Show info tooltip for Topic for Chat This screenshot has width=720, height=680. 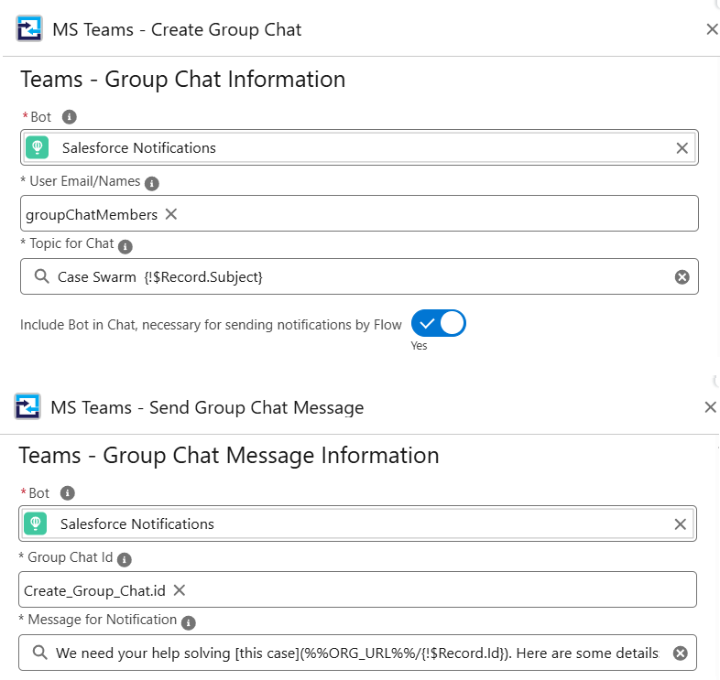(x=125, y=246)
